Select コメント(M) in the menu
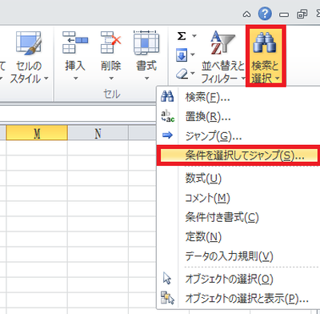Screen dimensions: 320x314 (x=238, y=198)
